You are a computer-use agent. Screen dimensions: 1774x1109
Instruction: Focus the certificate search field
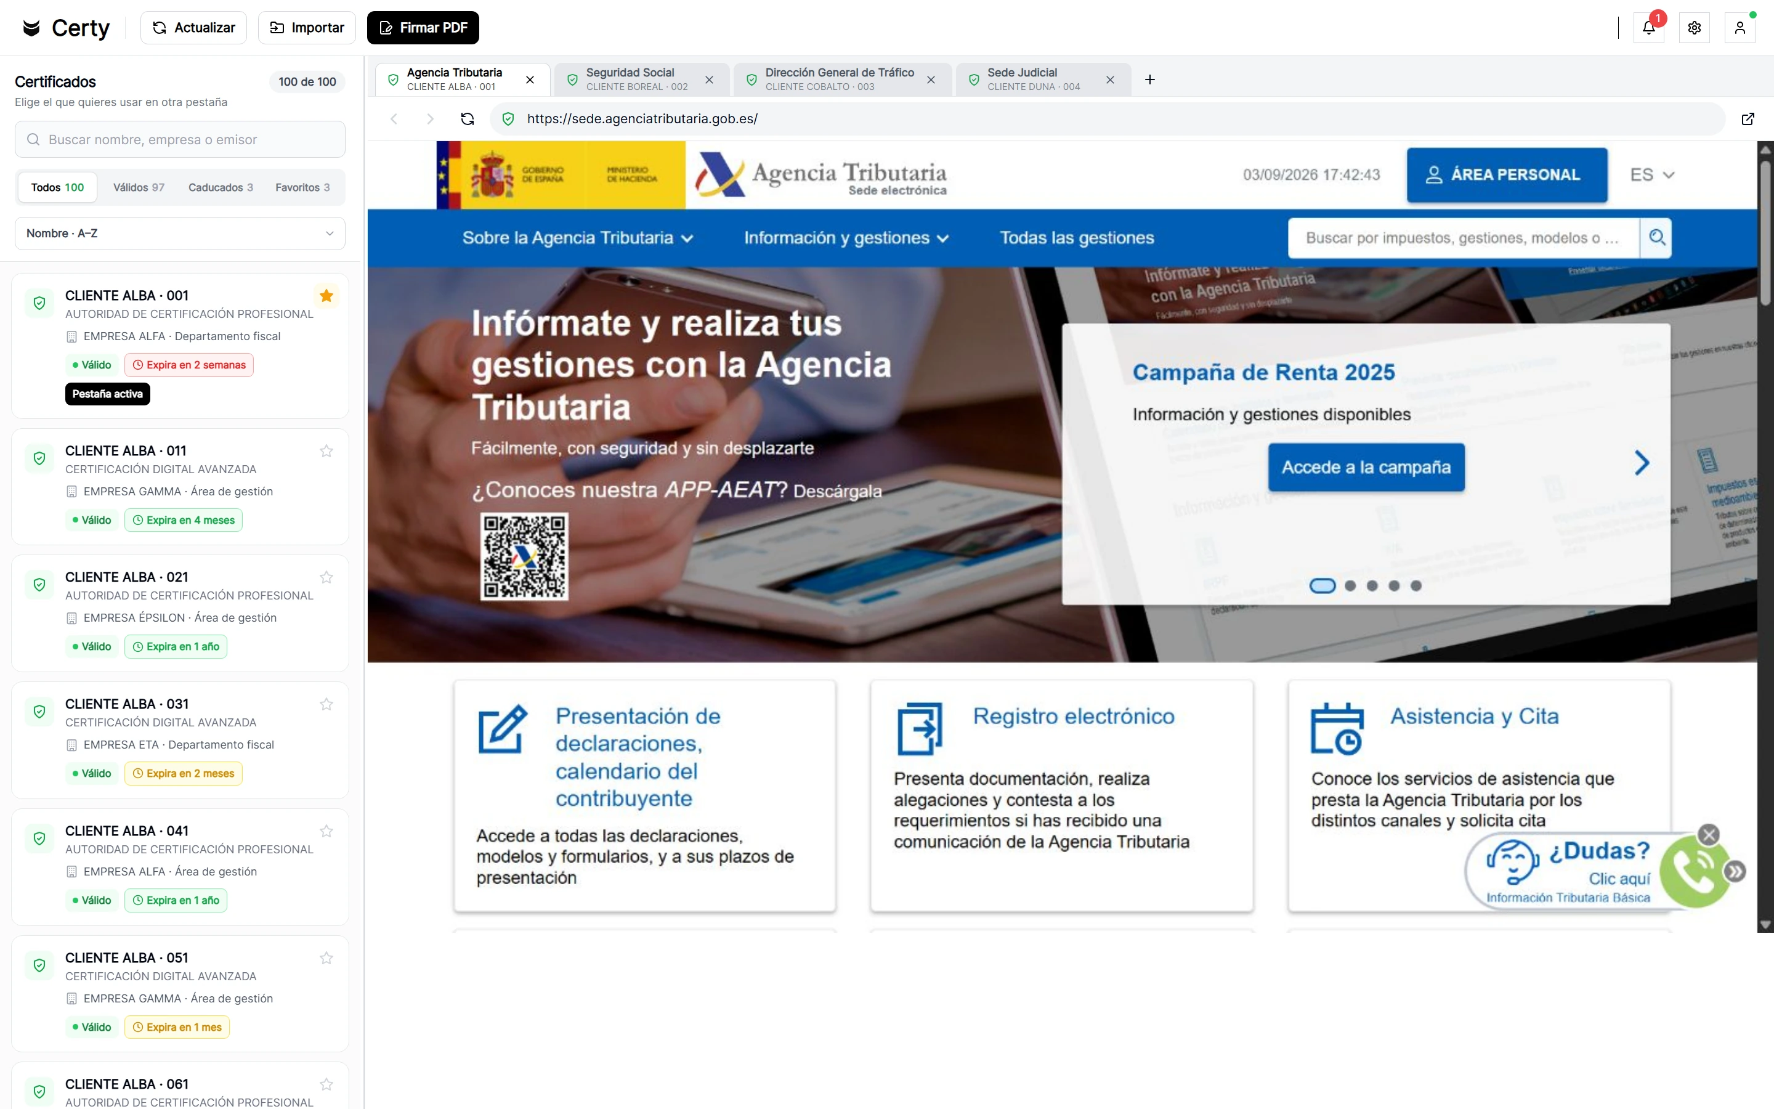pos(180,139)
